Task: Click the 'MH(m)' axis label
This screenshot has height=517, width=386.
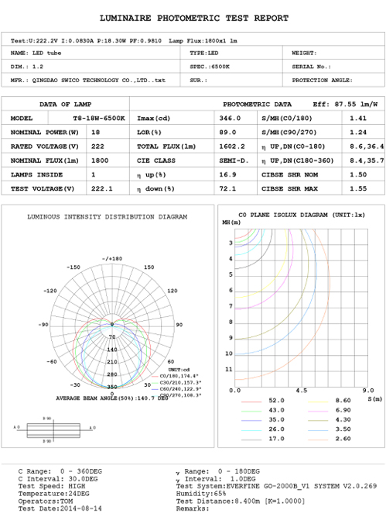Action: pyautogui.click(x=231, y=222)
